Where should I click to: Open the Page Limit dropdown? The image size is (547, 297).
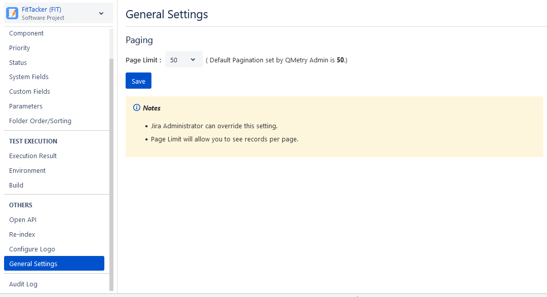pyautogui.click(x=184, y=60)
